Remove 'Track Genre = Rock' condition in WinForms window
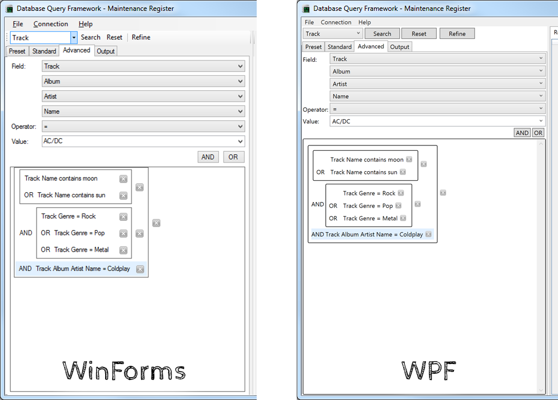Screen dimensions: 558x400 click(x=123, y=217)
